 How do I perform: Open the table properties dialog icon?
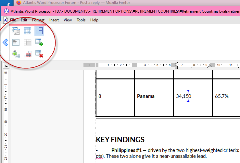tap(16, 31)
